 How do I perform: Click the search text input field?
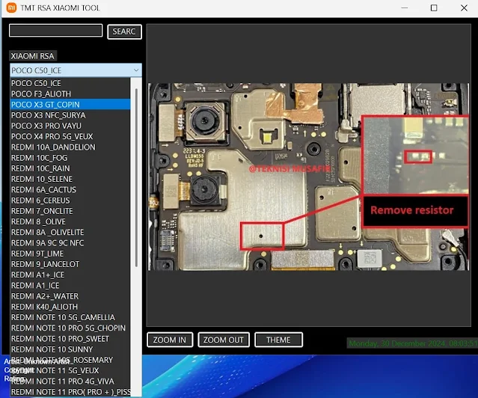56,30
